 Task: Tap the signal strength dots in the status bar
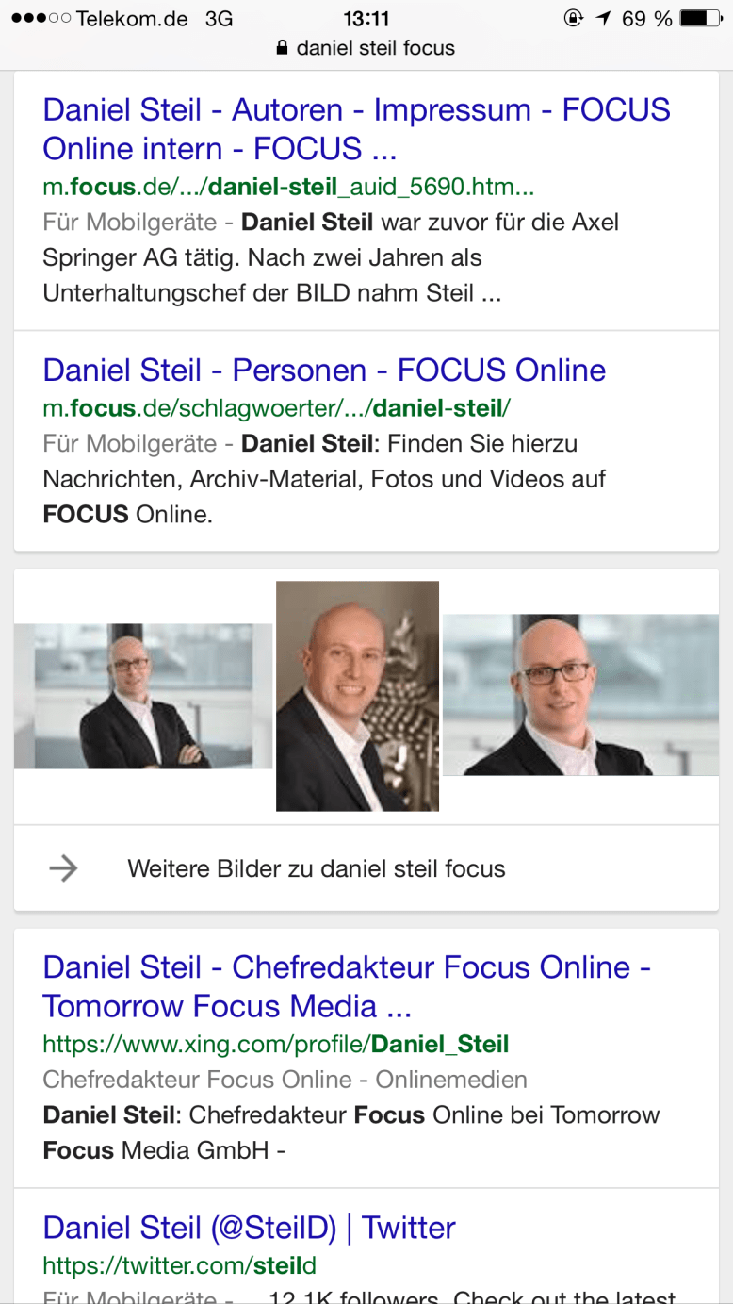(x=41, y=18)
